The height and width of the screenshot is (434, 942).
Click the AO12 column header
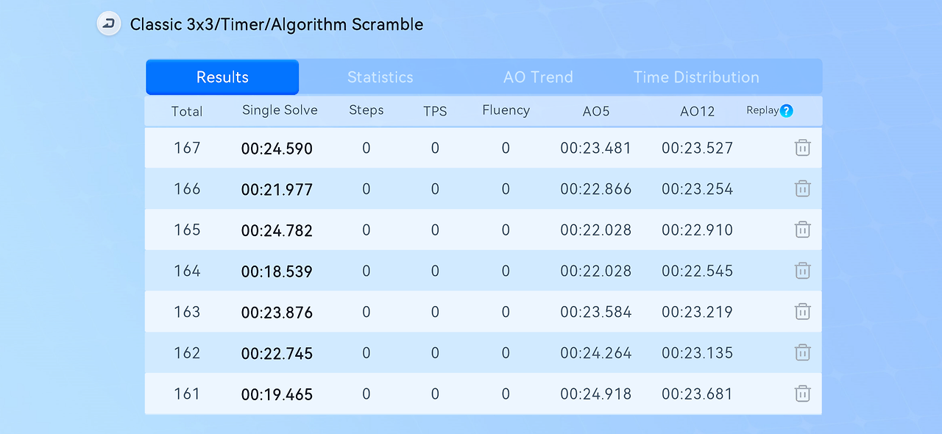point(697,111)
